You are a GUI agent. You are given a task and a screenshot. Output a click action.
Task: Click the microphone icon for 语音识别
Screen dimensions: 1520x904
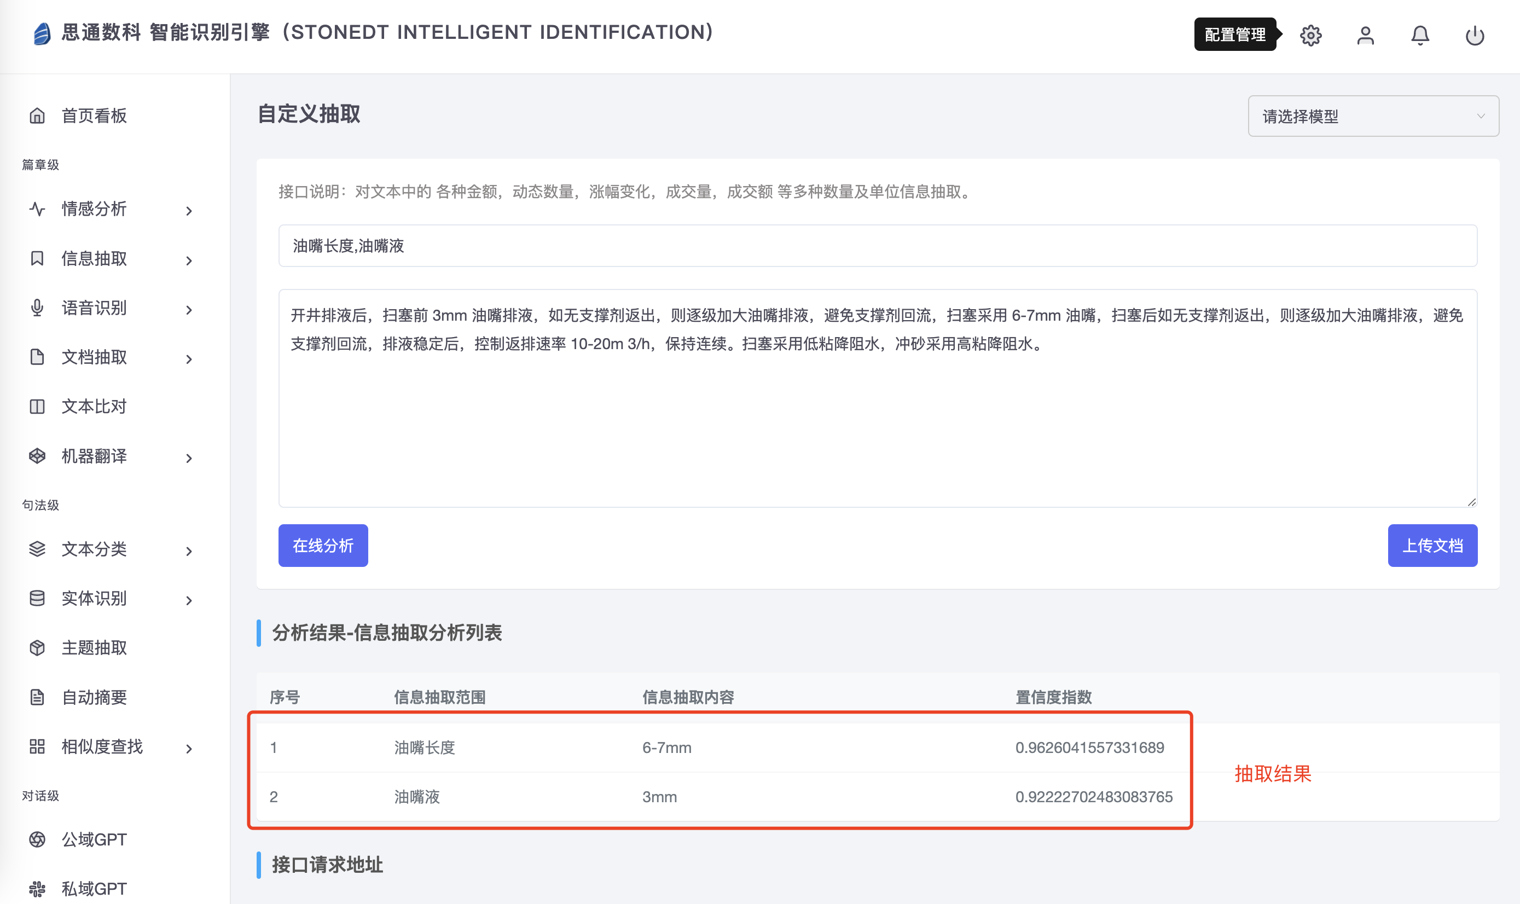click(x=37, y=308)
